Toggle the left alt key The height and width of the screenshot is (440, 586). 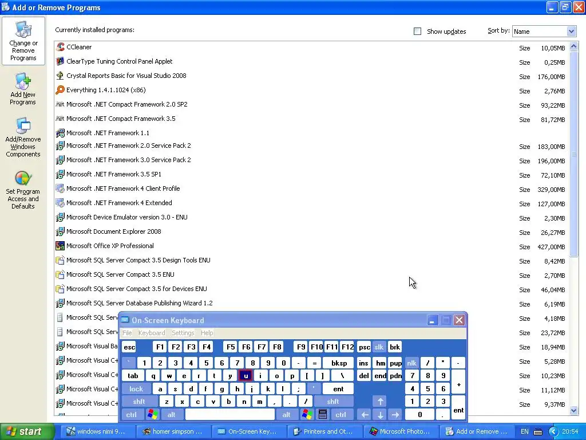coord(172,415)
